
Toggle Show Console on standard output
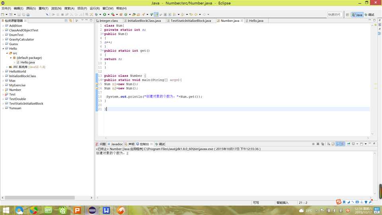tap(338, 144)
